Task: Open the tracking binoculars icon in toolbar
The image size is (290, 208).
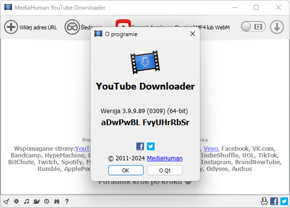Action: click(72, 27)
